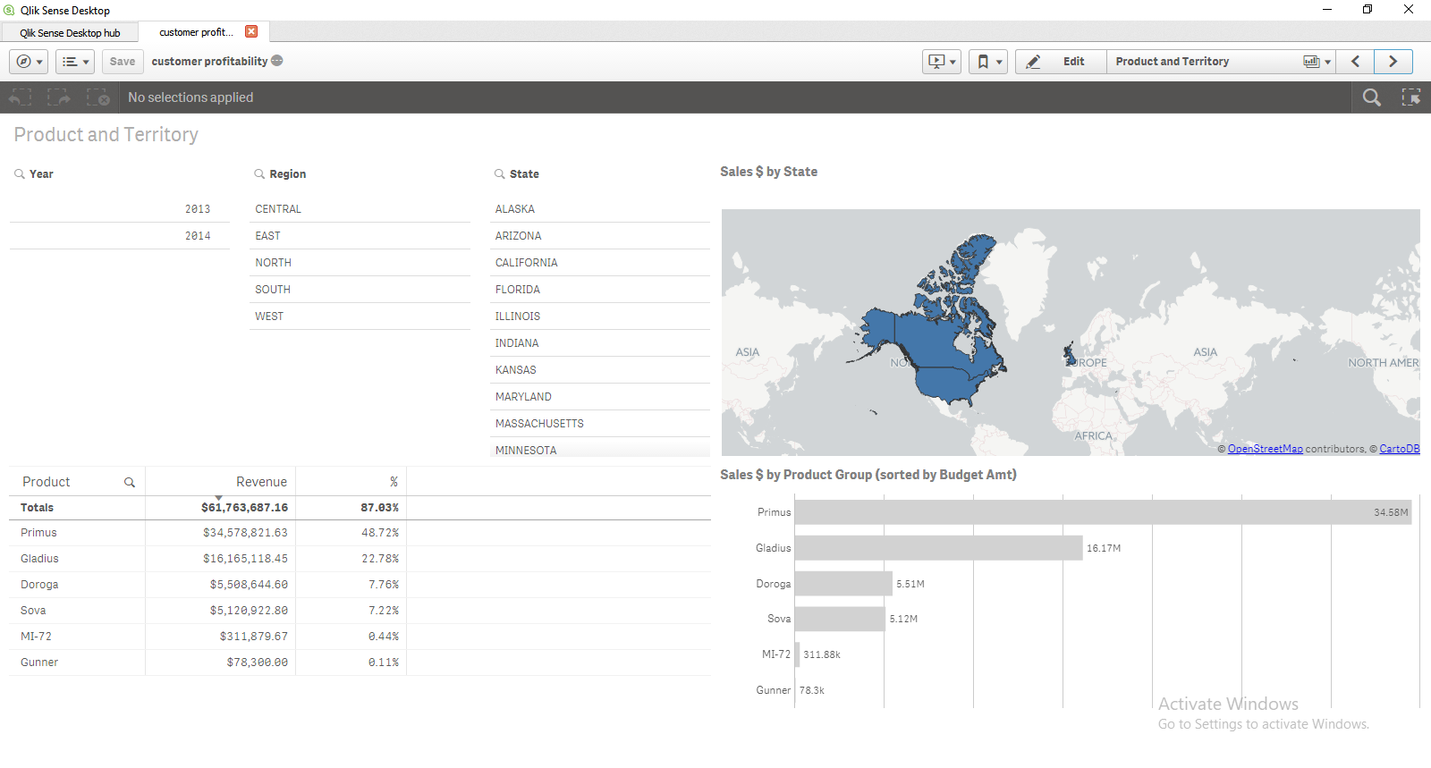Screen dimensions: 1431x768
Task: Open the OpenStreetMap attribution link
Action: click(1265, 449)
